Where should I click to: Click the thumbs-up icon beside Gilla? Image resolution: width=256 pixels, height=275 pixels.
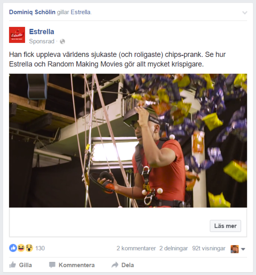point(13,265)
